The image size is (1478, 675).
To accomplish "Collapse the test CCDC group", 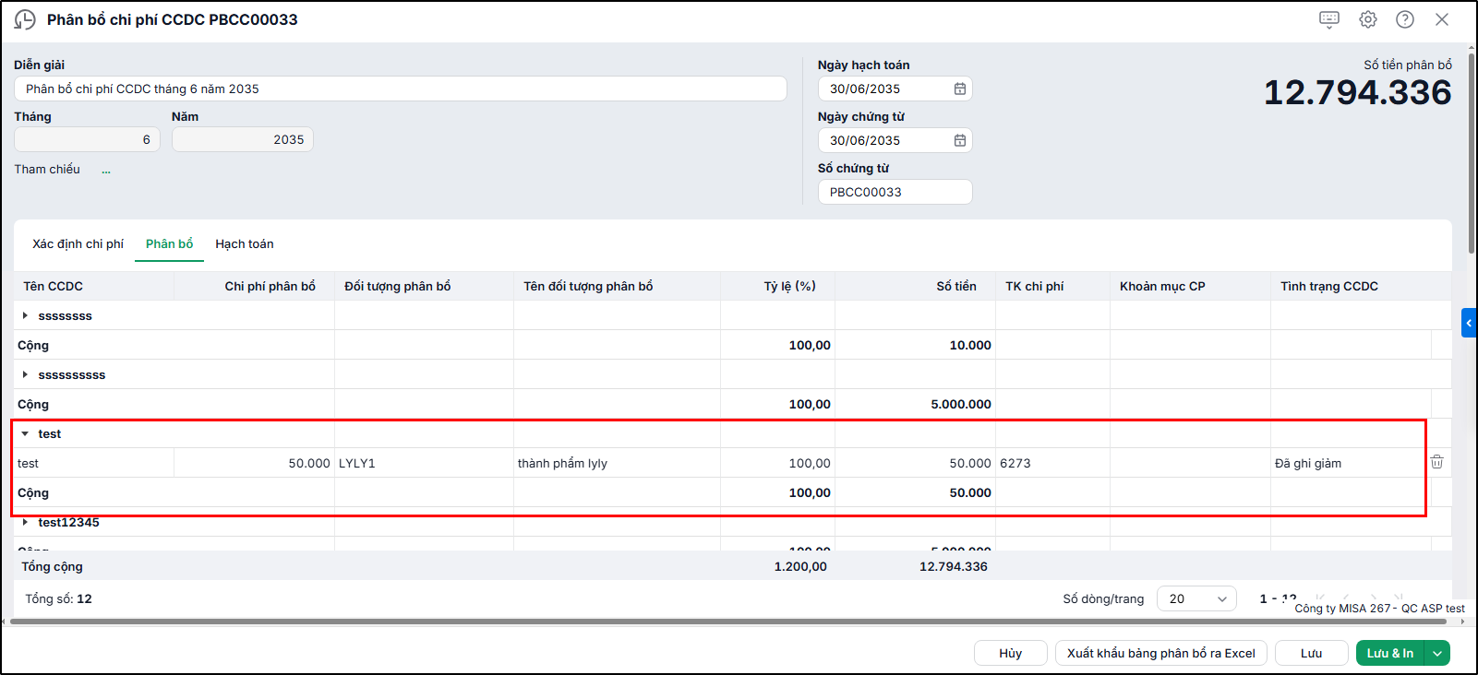I will coord(25,433).
